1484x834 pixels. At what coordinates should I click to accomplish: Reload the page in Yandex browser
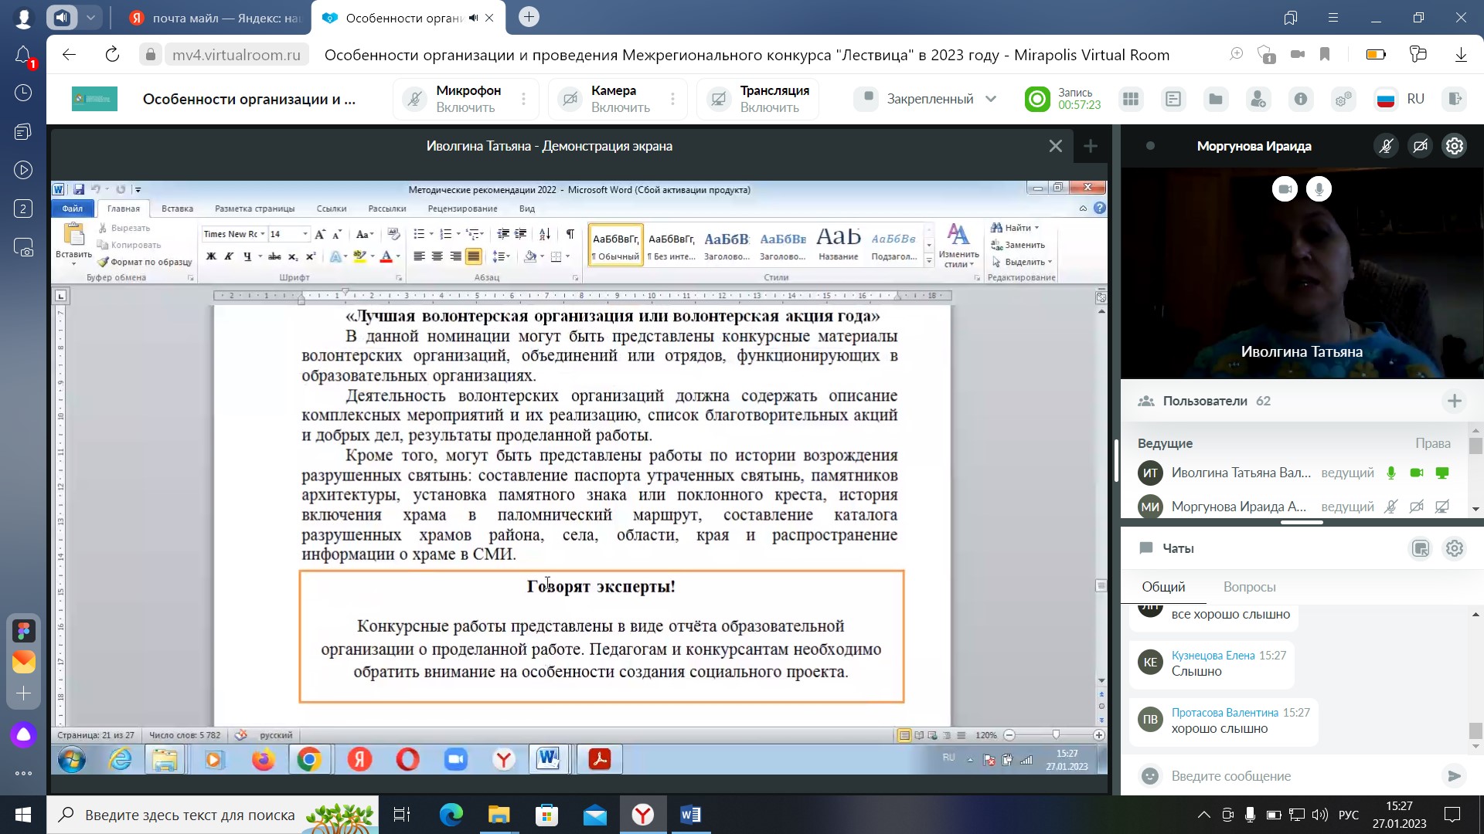pyautogui.click(x=112, y=54)
